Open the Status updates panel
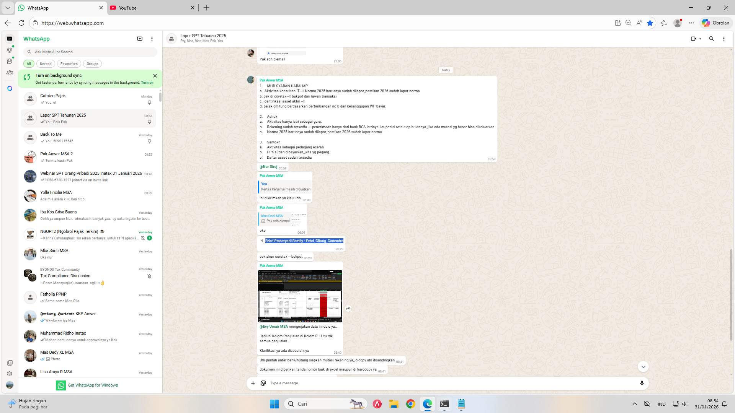 coord(10,50)
